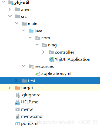This screenshot has width=100, height=127.
Task: Click the blue java source root icon
Action: pos(31,31)
